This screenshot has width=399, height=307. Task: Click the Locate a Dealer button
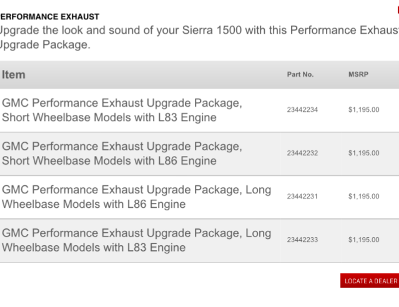(x=370, y=281)
